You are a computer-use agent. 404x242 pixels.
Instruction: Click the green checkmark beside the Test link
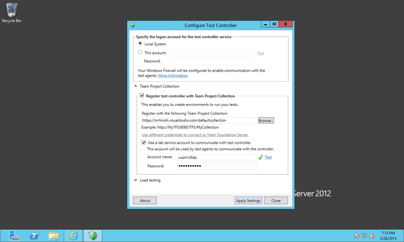[x=261, y=157]
